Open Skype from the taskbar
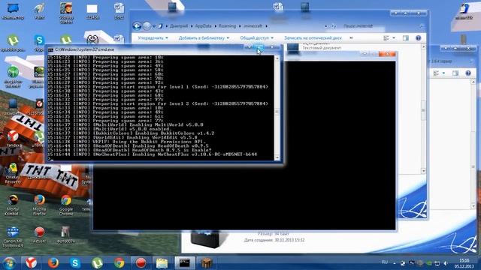The image size is (481, 270). (x=75, y=263)
